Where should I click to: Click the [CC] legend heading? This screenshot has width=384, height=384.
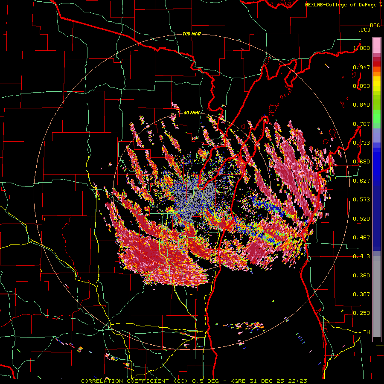click(x=364, y=29)
